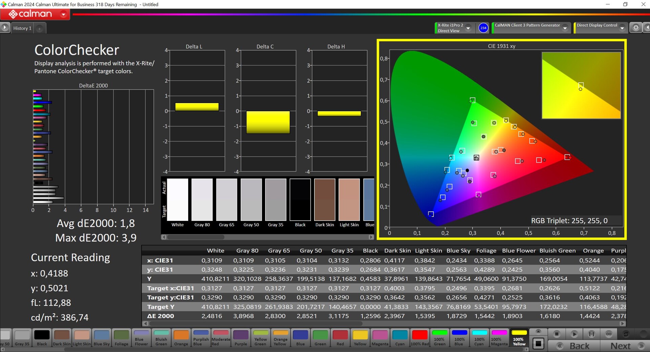Click the read series bracket icon

(x=591, y=334)
